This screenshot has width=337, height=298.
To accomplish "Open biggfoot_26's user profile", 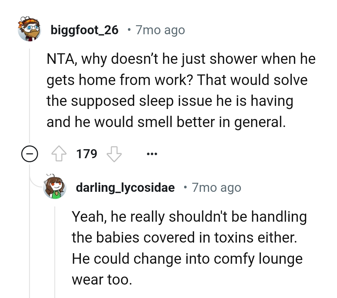I will pos(85,30).
